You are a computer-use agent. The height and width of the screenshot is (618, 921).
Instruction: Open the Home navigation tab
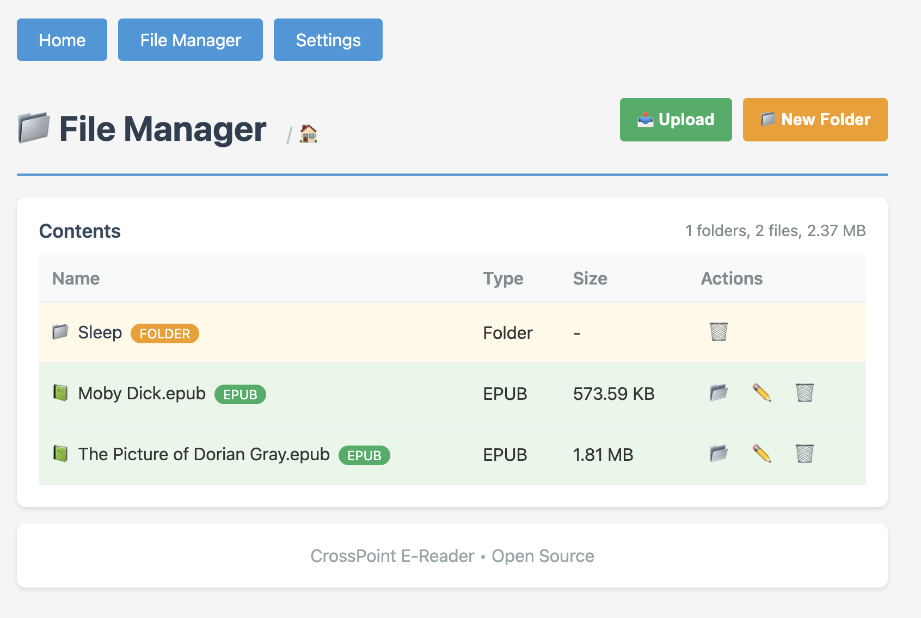pos(62,40)
